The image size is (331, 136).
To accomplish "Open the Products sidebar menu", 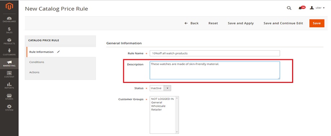I will pos(9,41).
